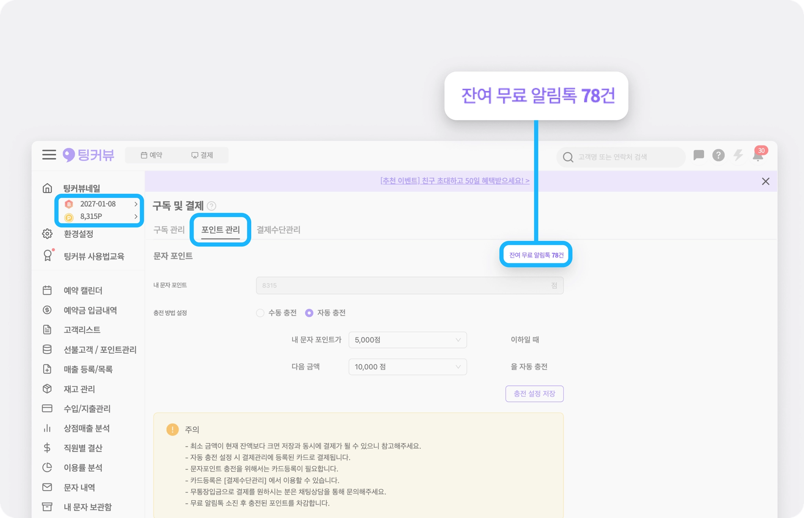The width and height of the screenshot is (804, 518).
Task: Click the chat bubble icon
Action: (x=698, y=155)
